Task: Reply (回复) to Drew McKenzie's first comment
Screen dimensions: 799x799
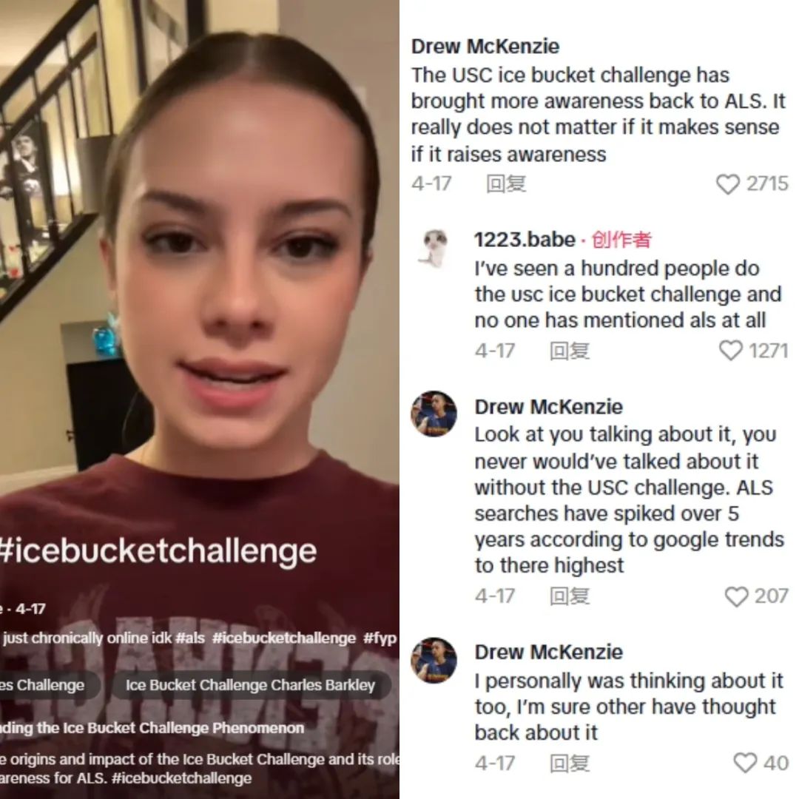Action: [x=506, y=184]
